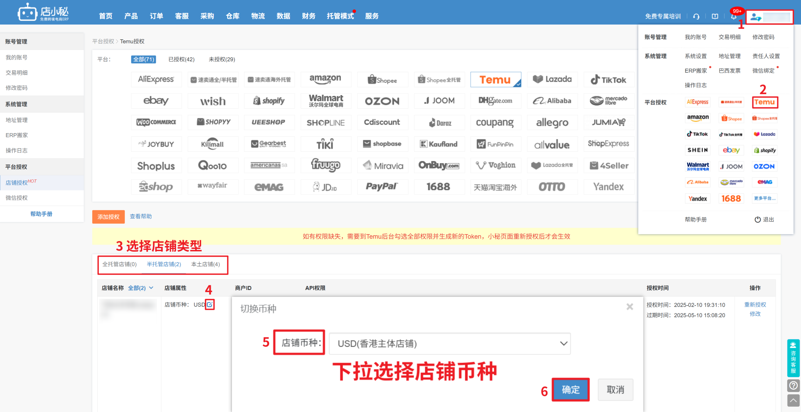Click the edit currency icon next to USD

point(210,304)
